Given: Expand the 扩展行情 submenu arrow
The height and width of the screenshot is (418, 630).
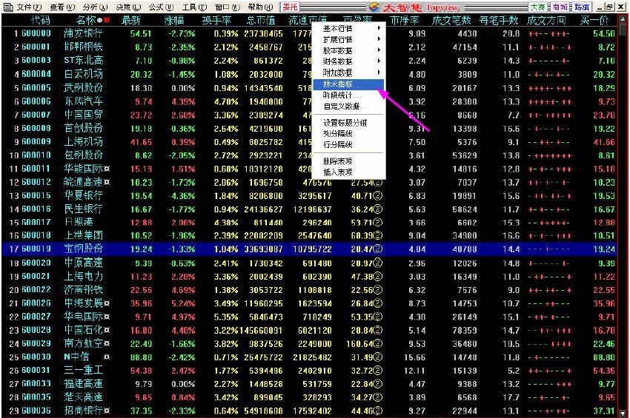Looking at the screenshot, I should pyautogui.click(x=379, y=39).
